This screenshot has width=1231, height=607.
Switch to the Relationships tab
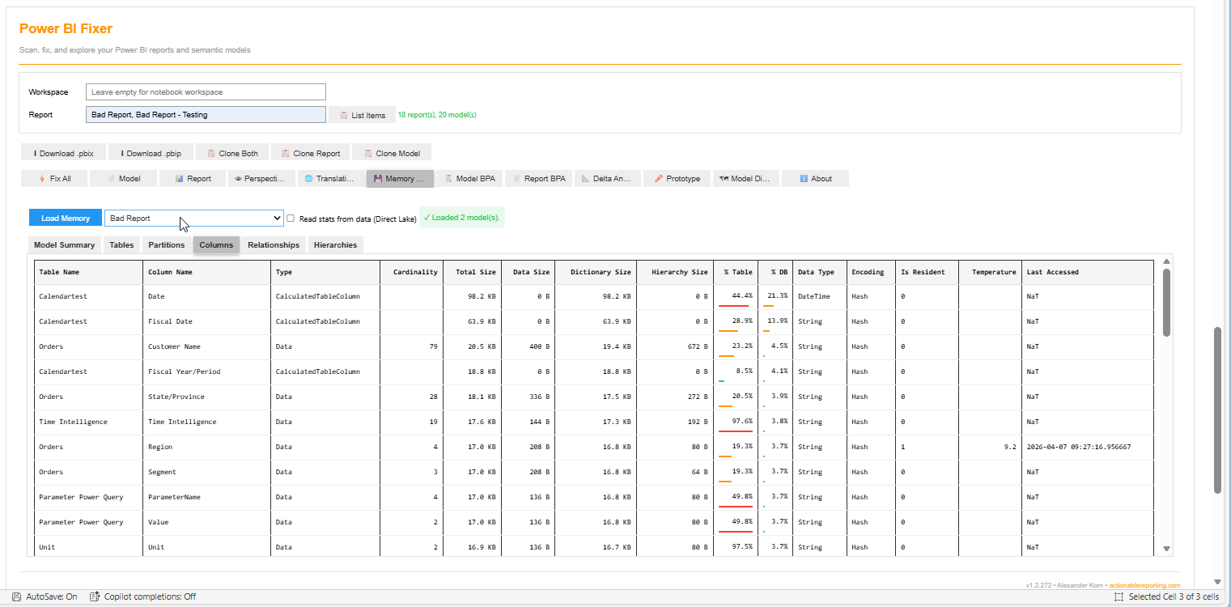pyautogui.click(x=274, y=244)
